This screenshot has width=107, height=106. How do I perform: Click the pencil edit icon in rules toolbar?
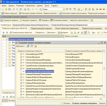78,33
